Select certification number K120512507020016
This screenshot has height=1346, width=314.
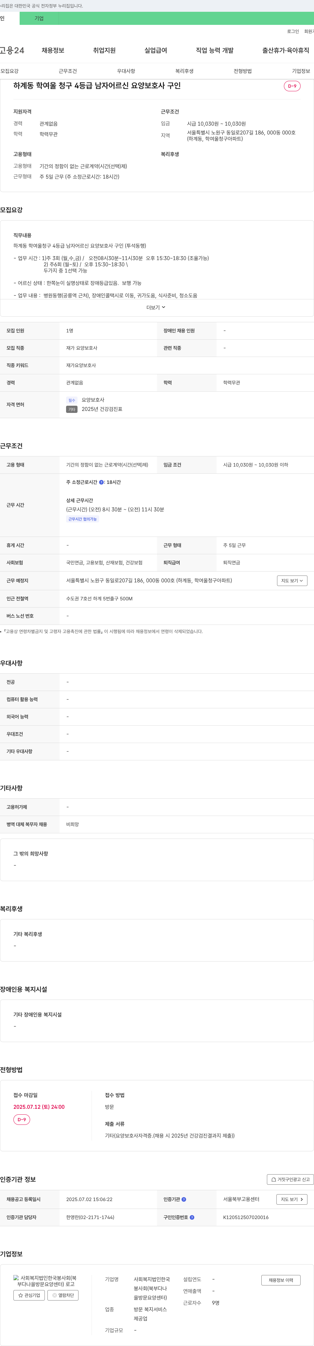pos(246,1217)
